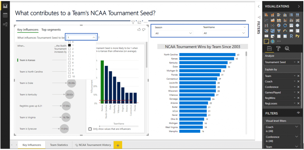304x150 pixels.
Task: Enable 'Only show values that are influencers'
Action: tap(90, 129)
